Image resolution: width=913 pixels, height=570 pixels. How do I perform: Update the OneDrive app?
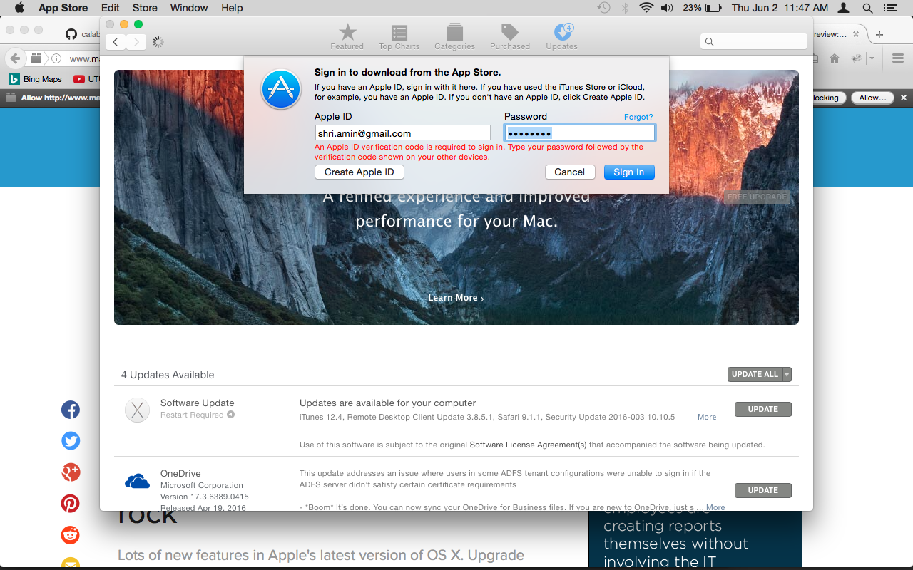(x=762, y=490)
